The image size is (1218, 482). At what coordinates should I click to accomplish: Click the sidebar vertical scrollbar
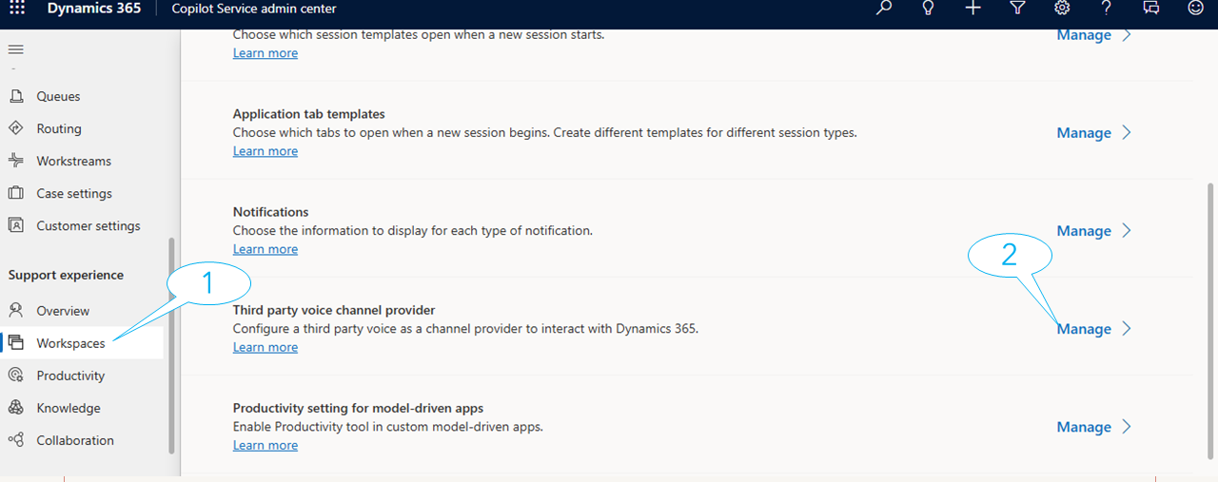171,345
